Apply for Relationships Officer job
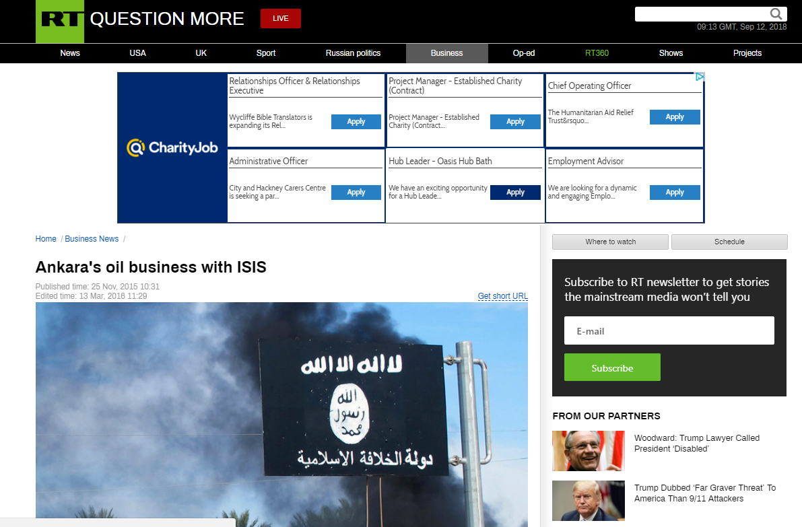 [x=356, y=122]
